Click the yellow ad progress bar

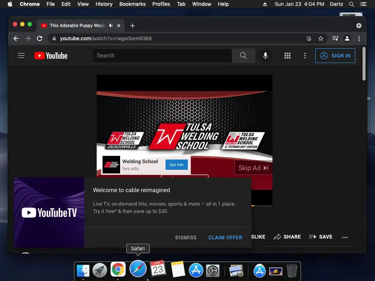click(x=253, y=206)
